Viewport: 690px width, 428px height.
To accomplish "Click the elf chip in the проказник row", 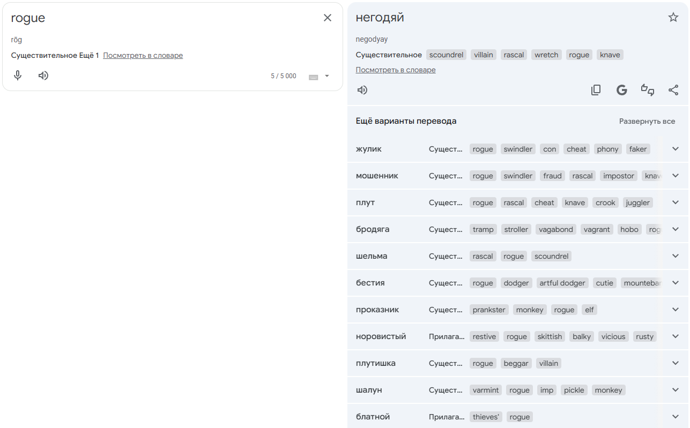I will point(589,310).
